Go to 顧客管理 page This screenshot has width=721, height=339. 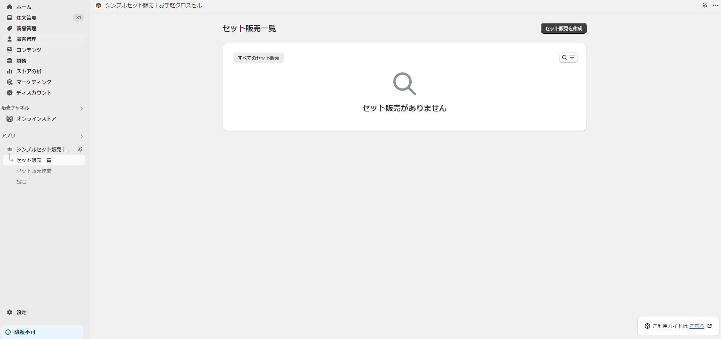click(44, 39)
